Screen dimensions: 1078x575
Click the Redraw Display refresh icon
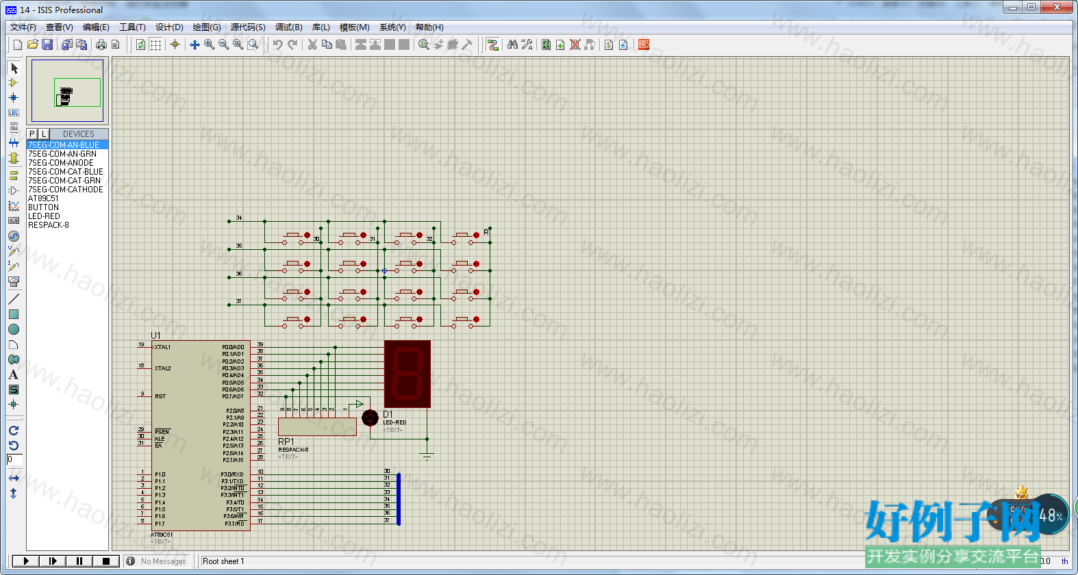[x=140, y=44]
